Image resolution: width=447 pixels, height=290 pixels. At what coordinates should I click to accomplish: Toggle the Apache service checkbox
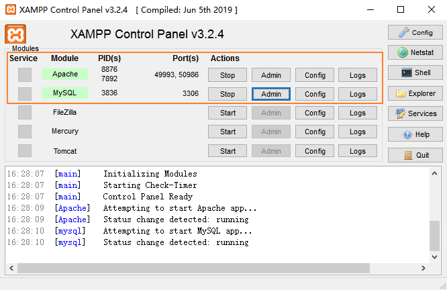pyautogui.click(x=25, y=75)
